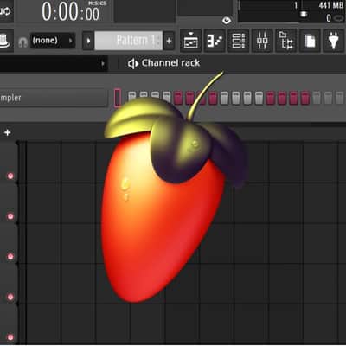346x346 pixels.
Task: Toggle the first gray step button
Action: [x=132, y=97]
